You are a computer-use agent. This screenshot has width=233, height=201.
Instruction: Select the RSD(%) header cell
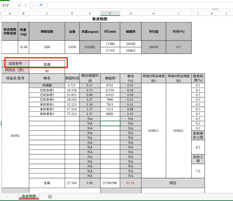pos(178,31)
